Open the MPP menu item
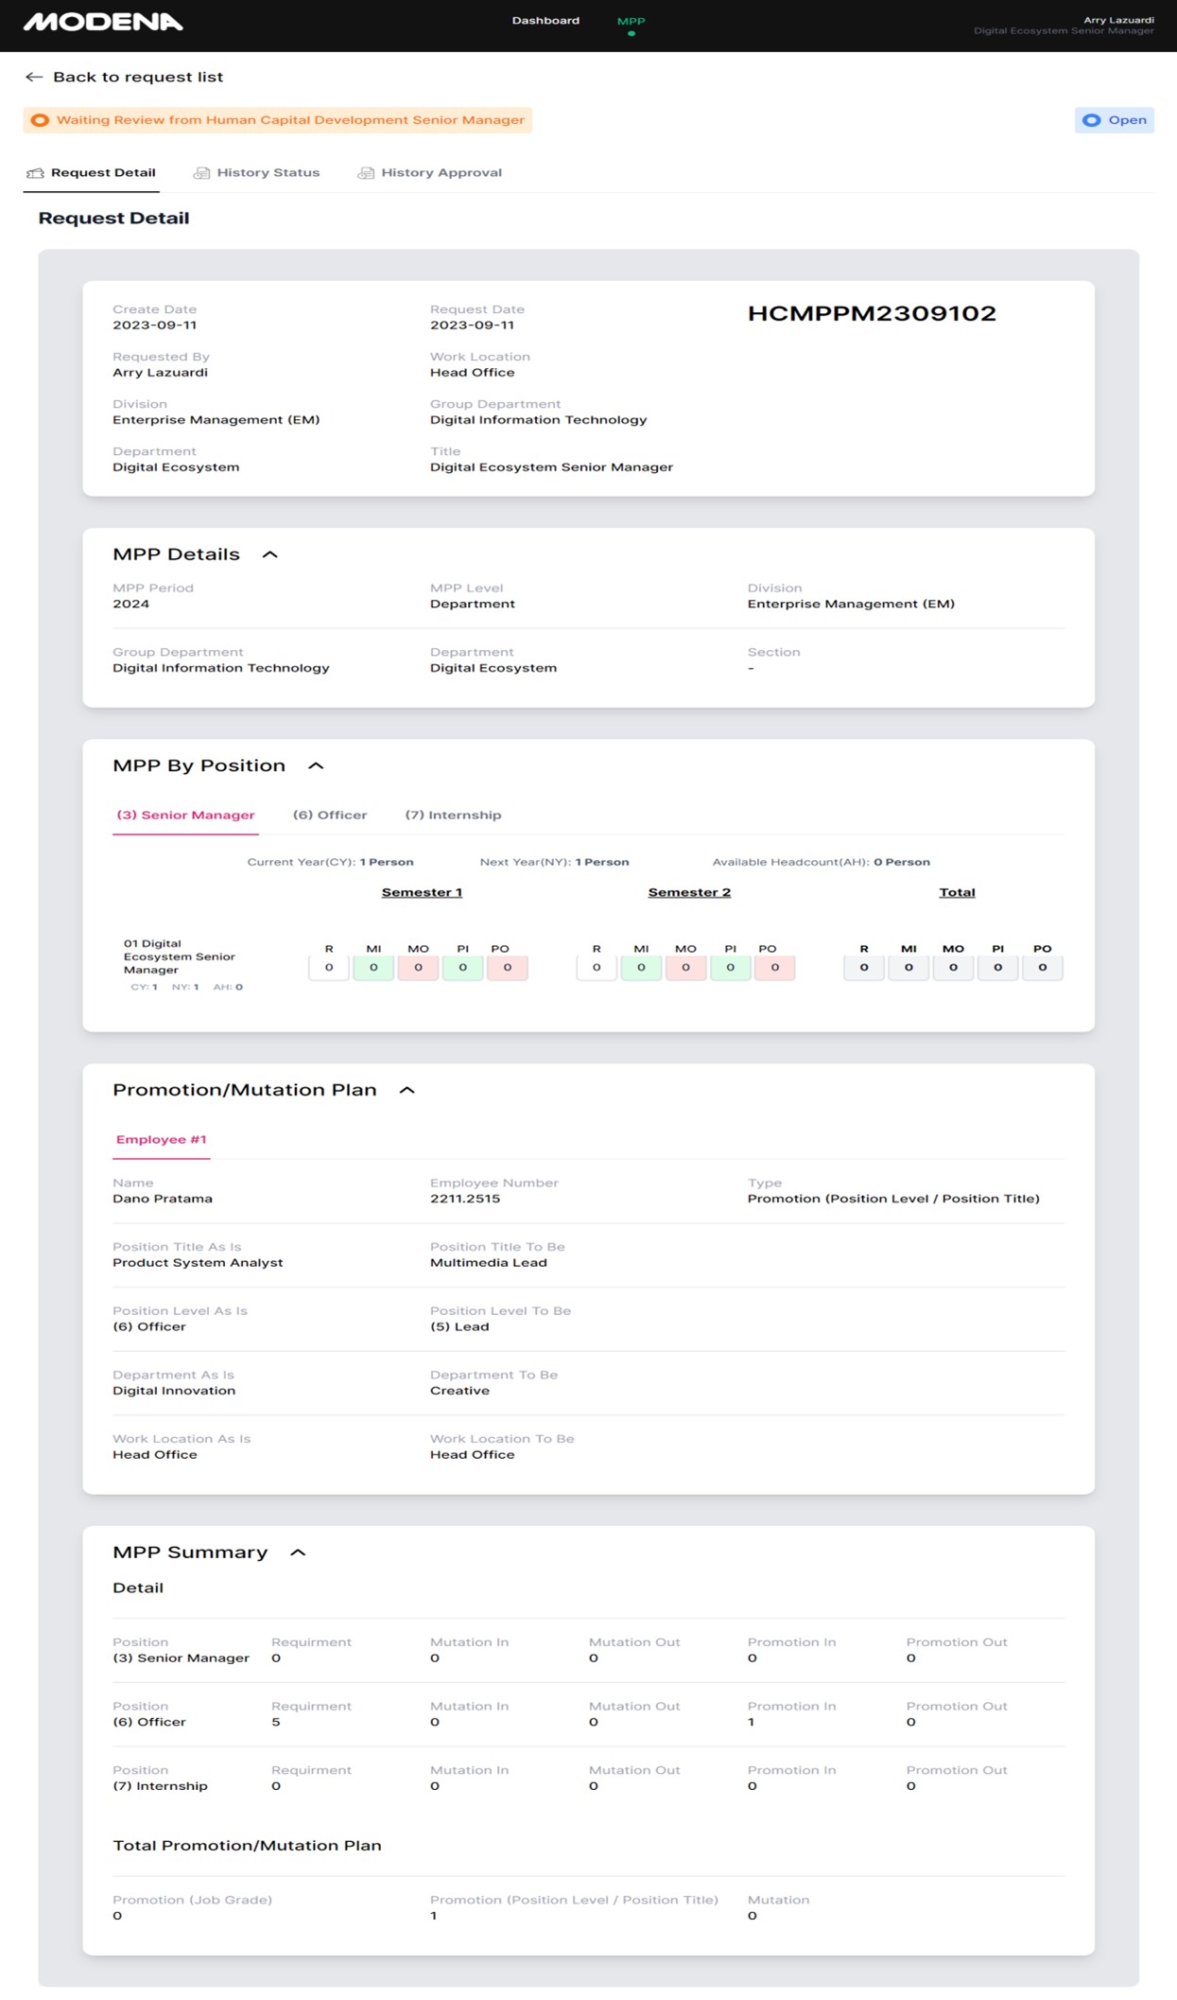Screen dimensions: 1177x2000 [631, 22]
